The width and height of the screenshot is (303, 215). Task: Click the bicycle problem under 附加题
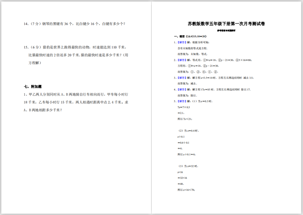click(x=76, y=103)
